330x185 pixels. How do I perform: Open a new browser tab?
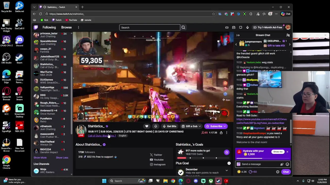(x=82, y=7)
